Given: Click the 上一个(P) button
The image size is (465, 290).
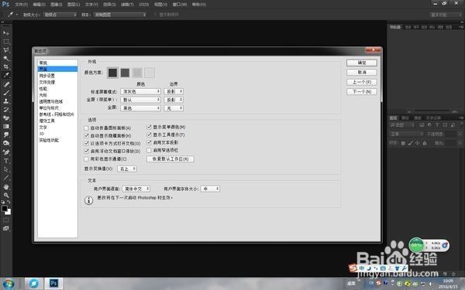Looking at the screenshot, I should 362,82.
